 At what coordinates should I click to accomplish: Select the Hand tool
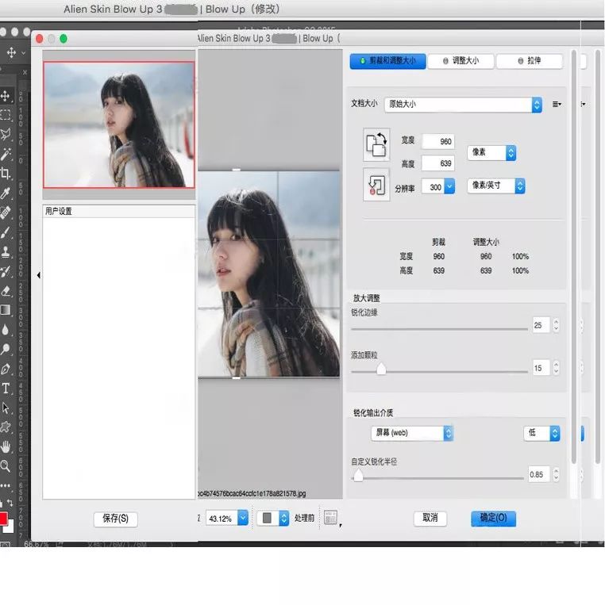6,446
